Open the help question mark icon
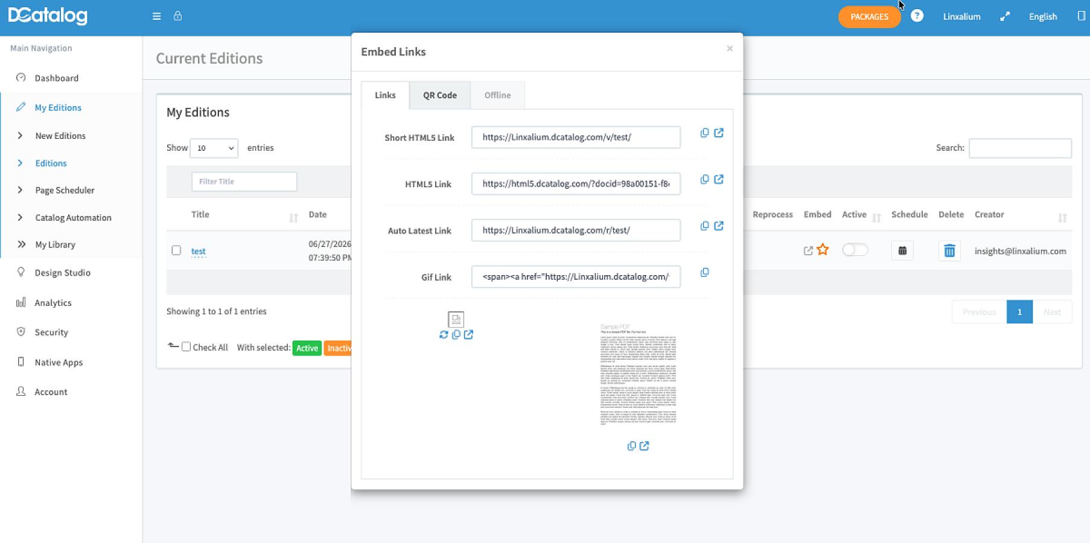Image resolution: width=1090 pixels, height=543 pixels. pos(917,16)
